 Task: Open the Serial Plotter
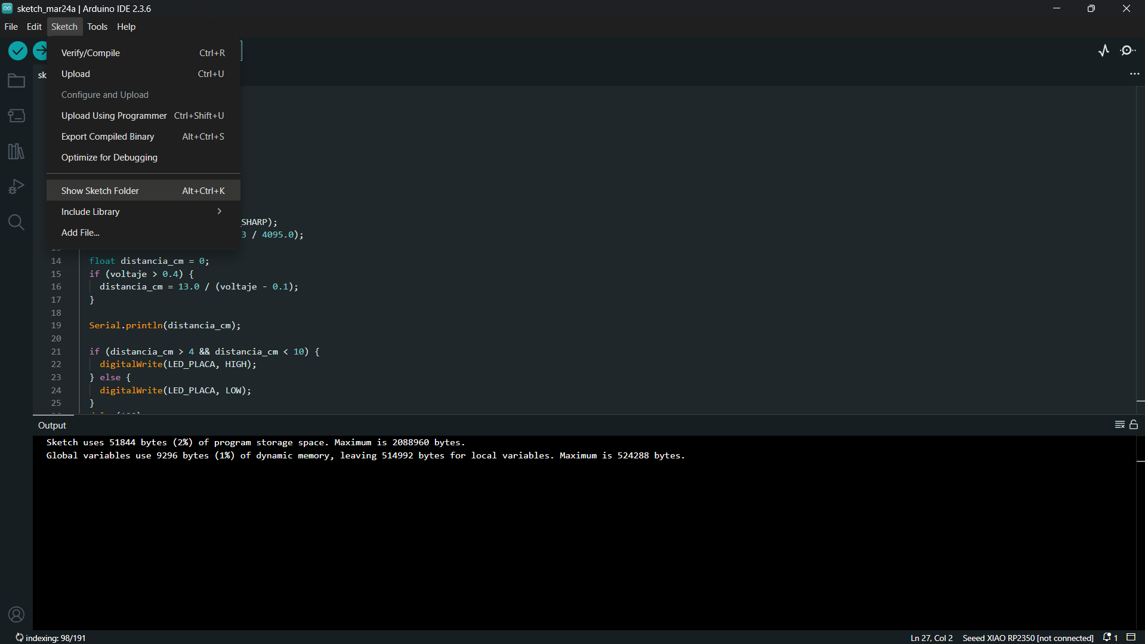click(1104, 50)
